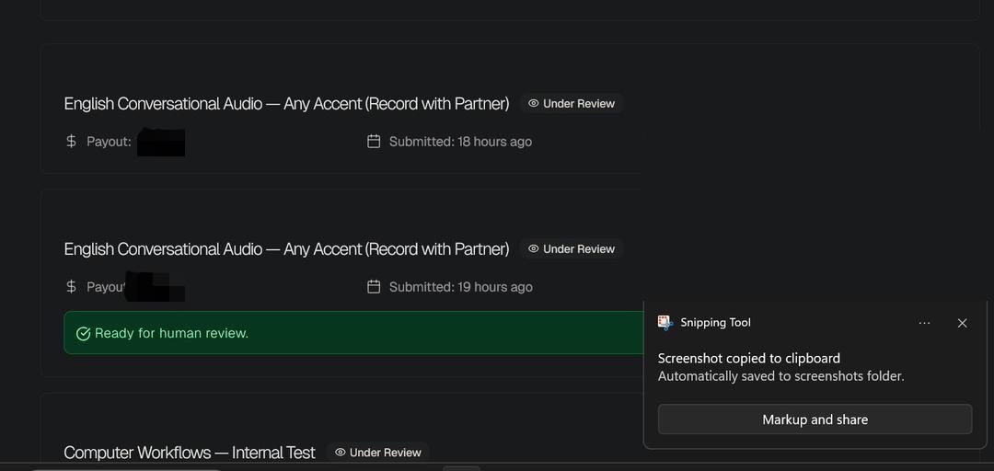Open English Conversational Audio title submitted 18 hours ago

(286, 103)
